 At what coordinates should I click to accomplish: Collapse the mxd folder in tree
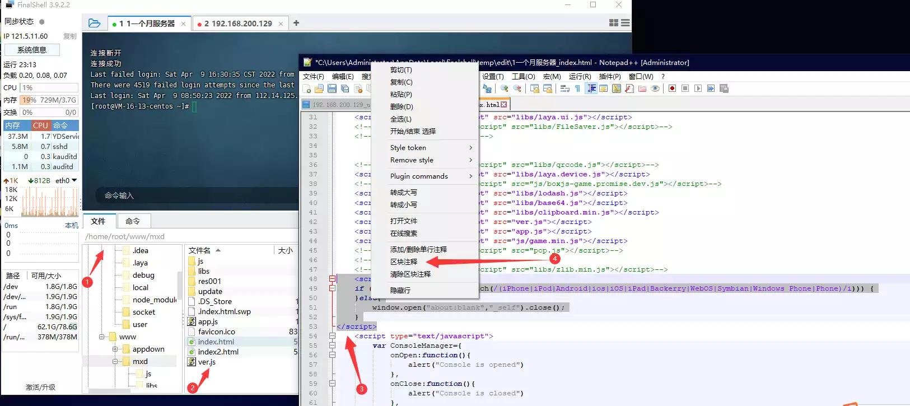115,362
